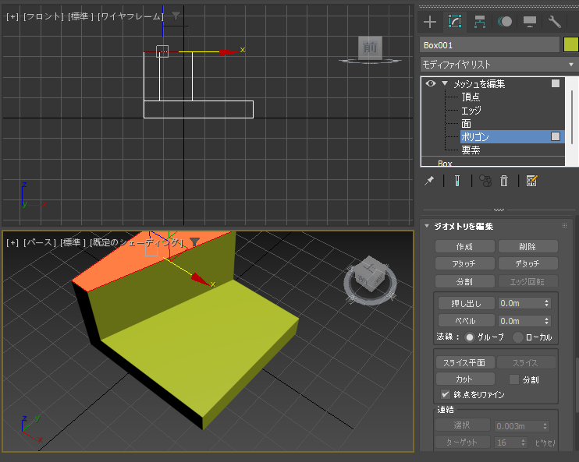Click the エッジ回転 button
Screen dimensions: 579x462
click(x=527, y=281)
